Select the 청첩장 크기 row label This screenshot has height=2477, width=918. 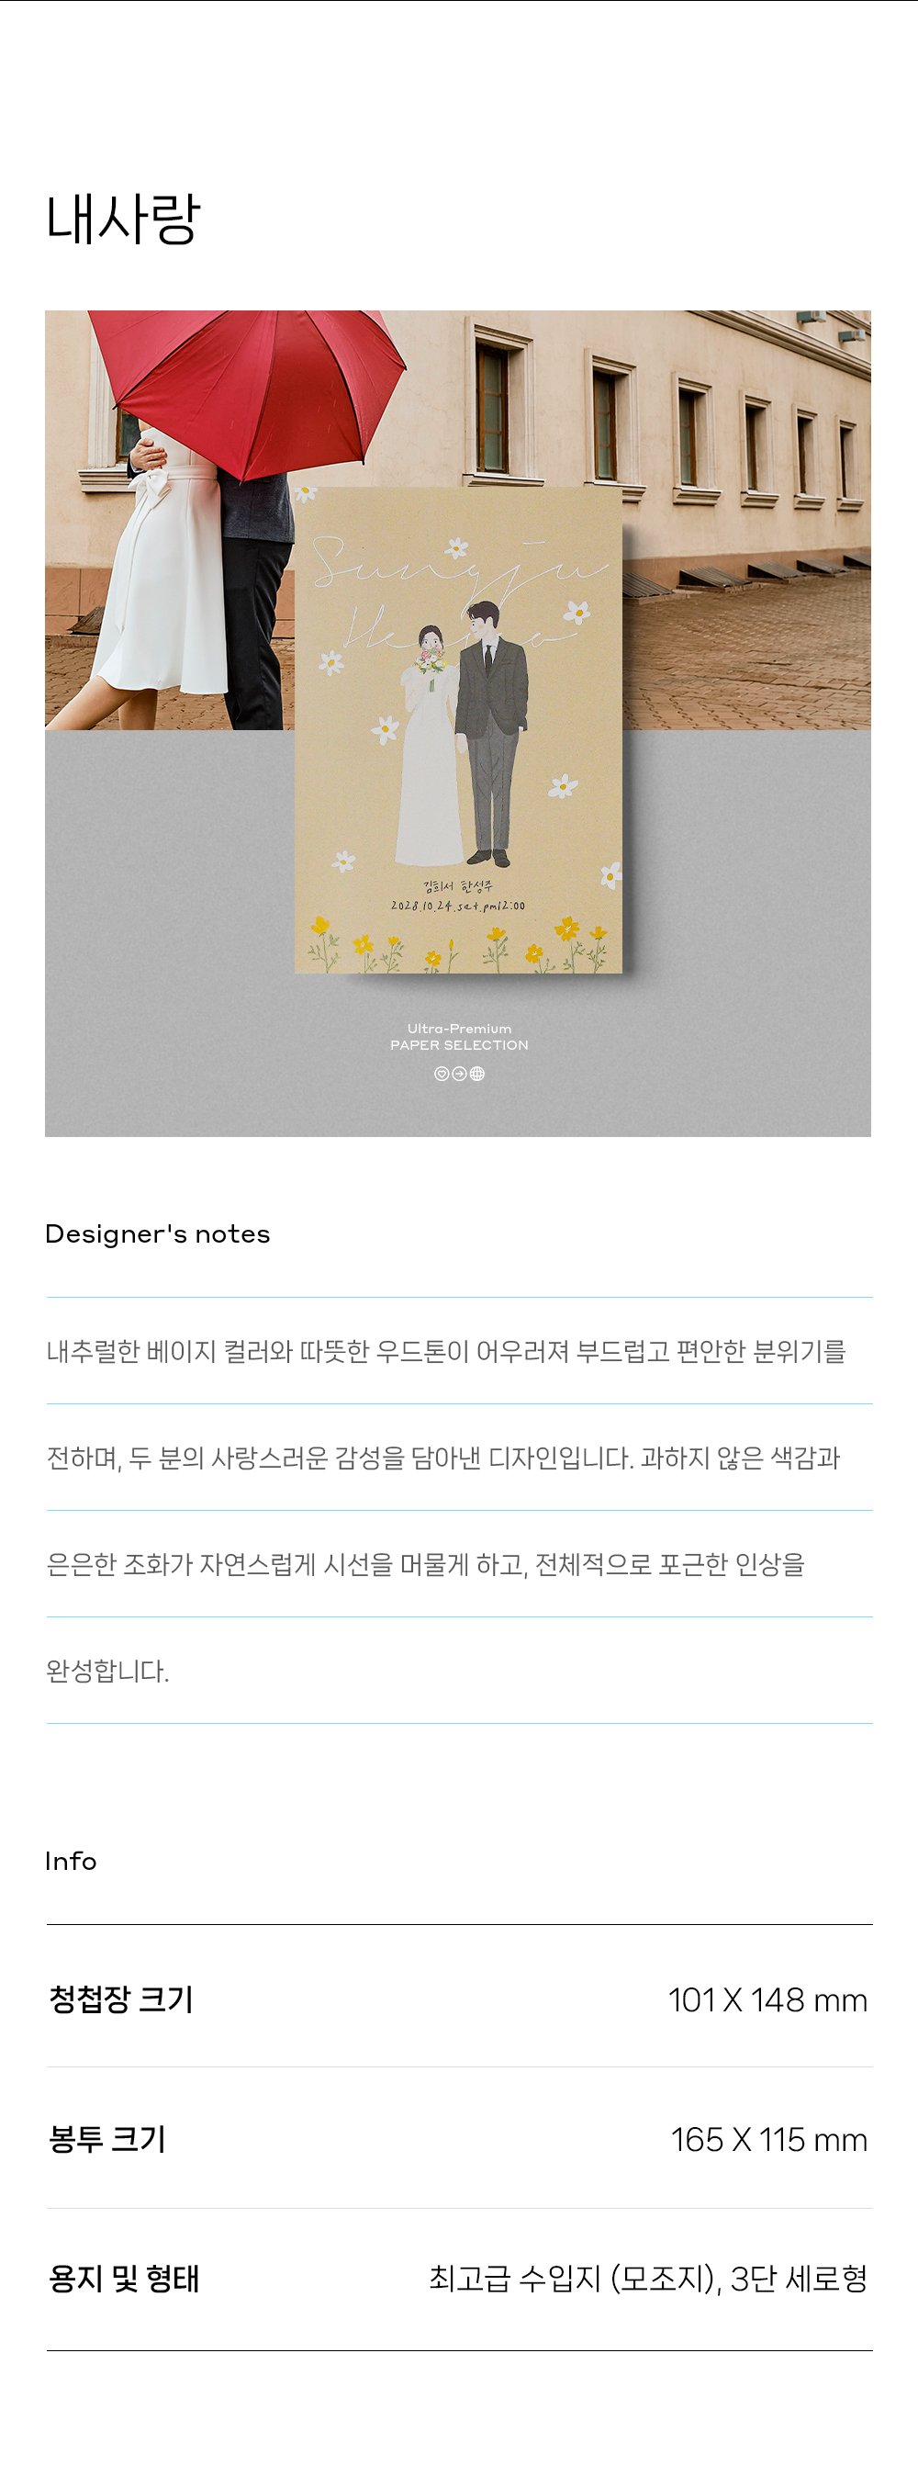coord(121,1999)
